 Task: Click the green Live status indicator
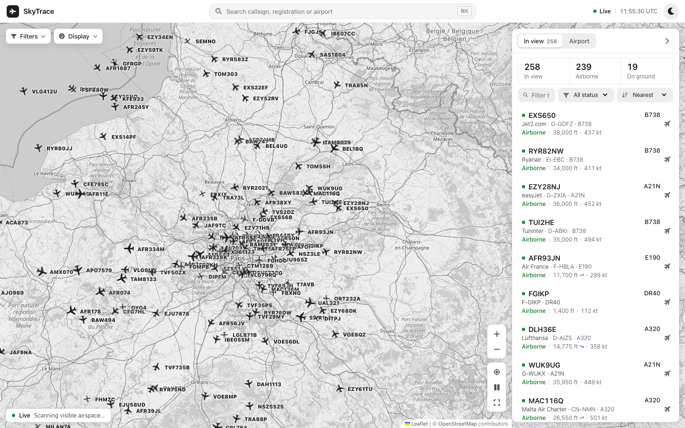click(x=602, y=11)
